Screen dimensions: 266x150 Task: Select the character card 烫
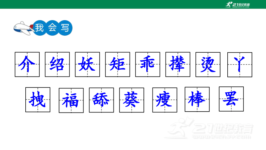click(208, 65)
